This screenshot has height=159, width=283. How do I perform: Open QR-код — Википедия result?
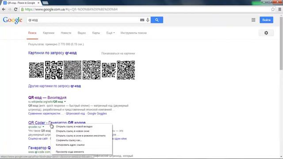point(47,98)
